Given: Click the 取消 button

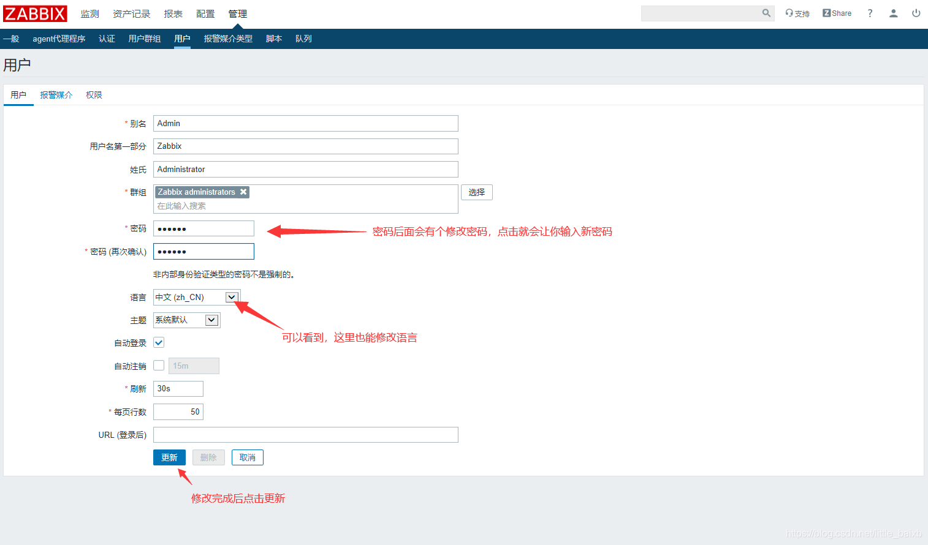Looking at the screenshot, I should coord(248,457).
